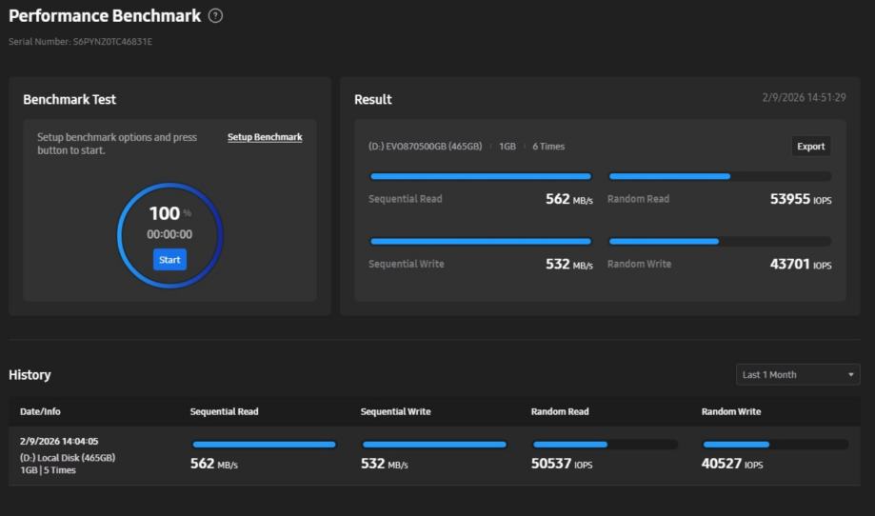This screenshot has width=875, height=516.
Task: Click the circular 100% progress ring
Action: tap(169, 234)
